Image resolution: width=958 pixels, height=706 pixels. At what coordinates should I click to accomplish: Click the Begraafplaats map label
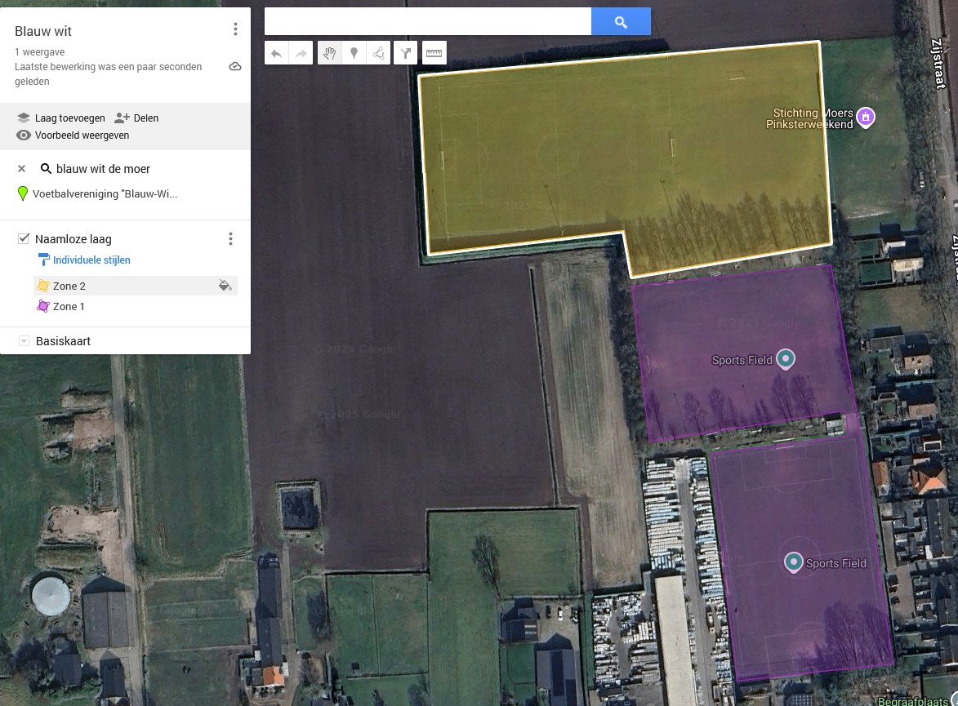[913, 701]
